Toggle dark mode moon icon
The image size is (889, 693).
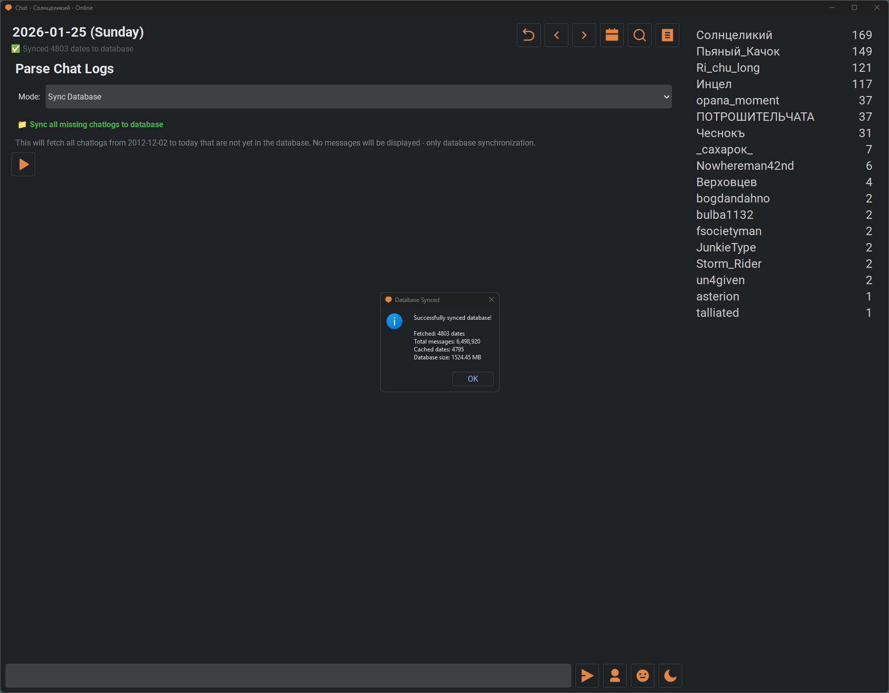(670, 676)
